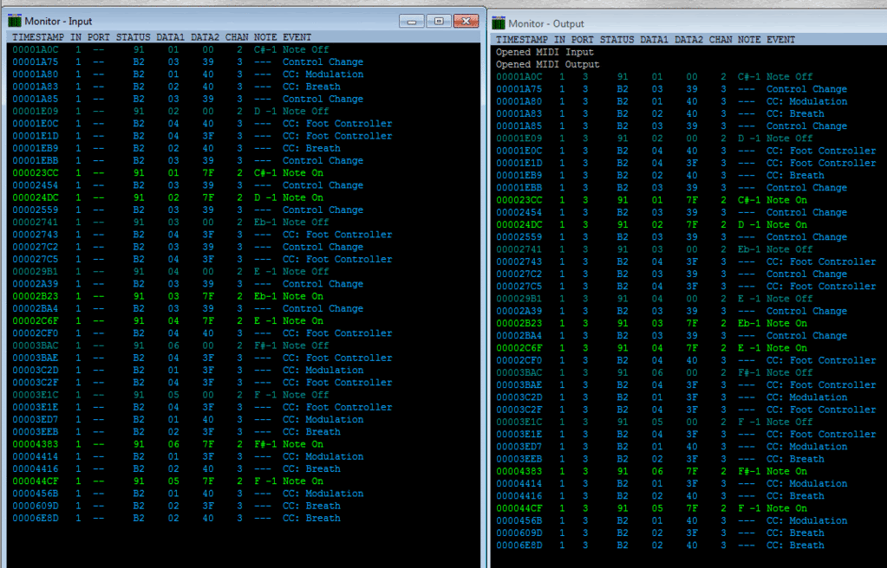Click 'CC: Modulation' on Output row 0000456B

tap(806, 521)
